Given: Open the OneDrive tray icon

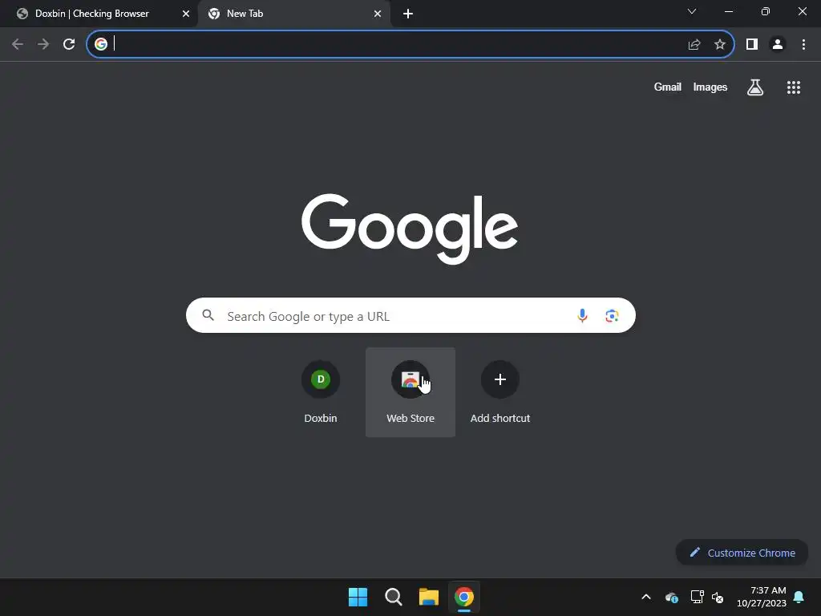Looking at the screenshot, I should [672, 597].
